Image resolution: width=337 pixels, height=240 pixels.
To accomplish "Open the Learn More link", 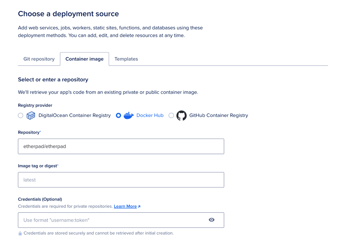I will tap(125, 206).
